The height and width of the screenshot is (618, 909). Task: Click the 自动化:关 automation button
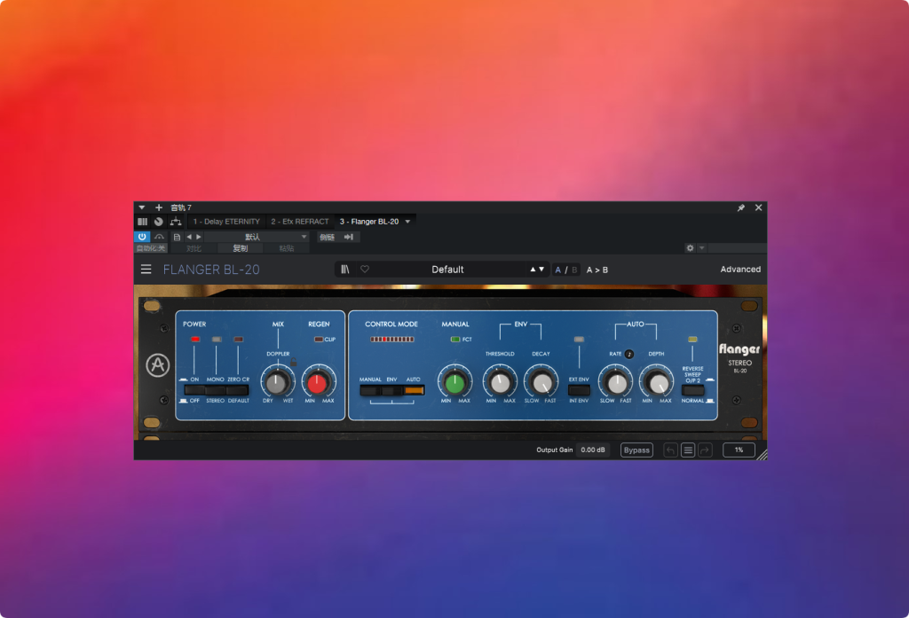151,248
